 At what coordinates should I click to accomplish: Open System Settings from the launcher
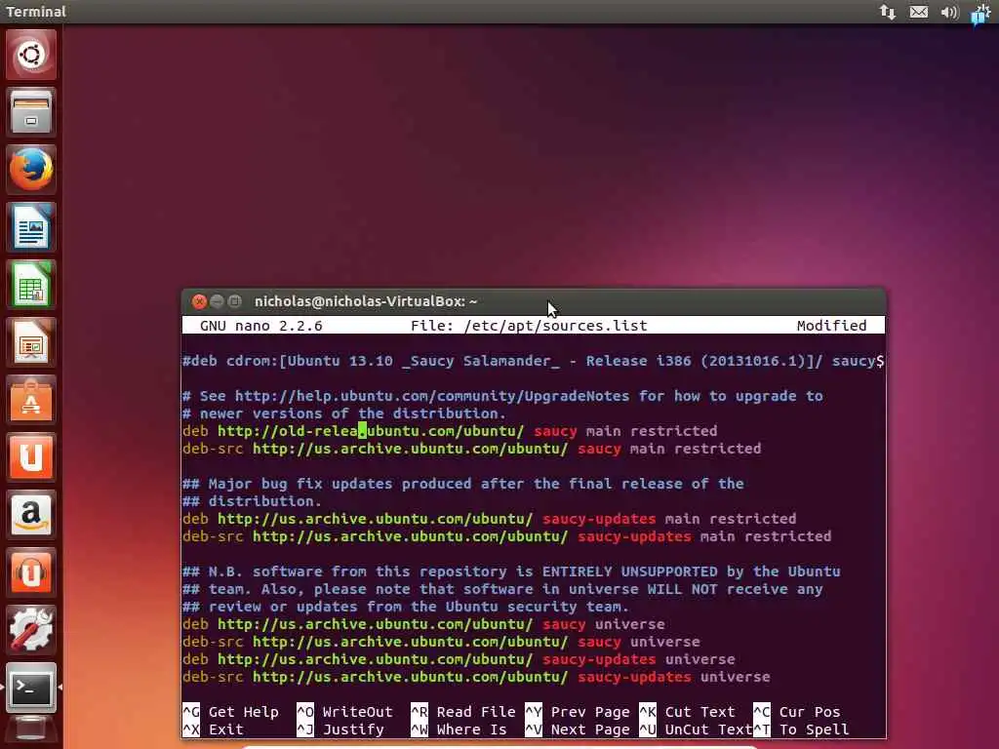click(30, 629)
